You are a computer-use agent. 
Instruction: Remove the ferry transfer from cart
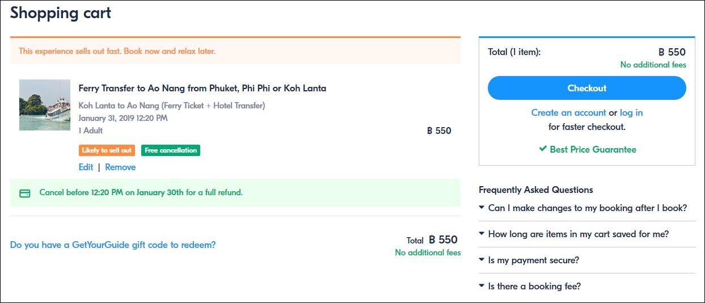click(x=120, y=167)
